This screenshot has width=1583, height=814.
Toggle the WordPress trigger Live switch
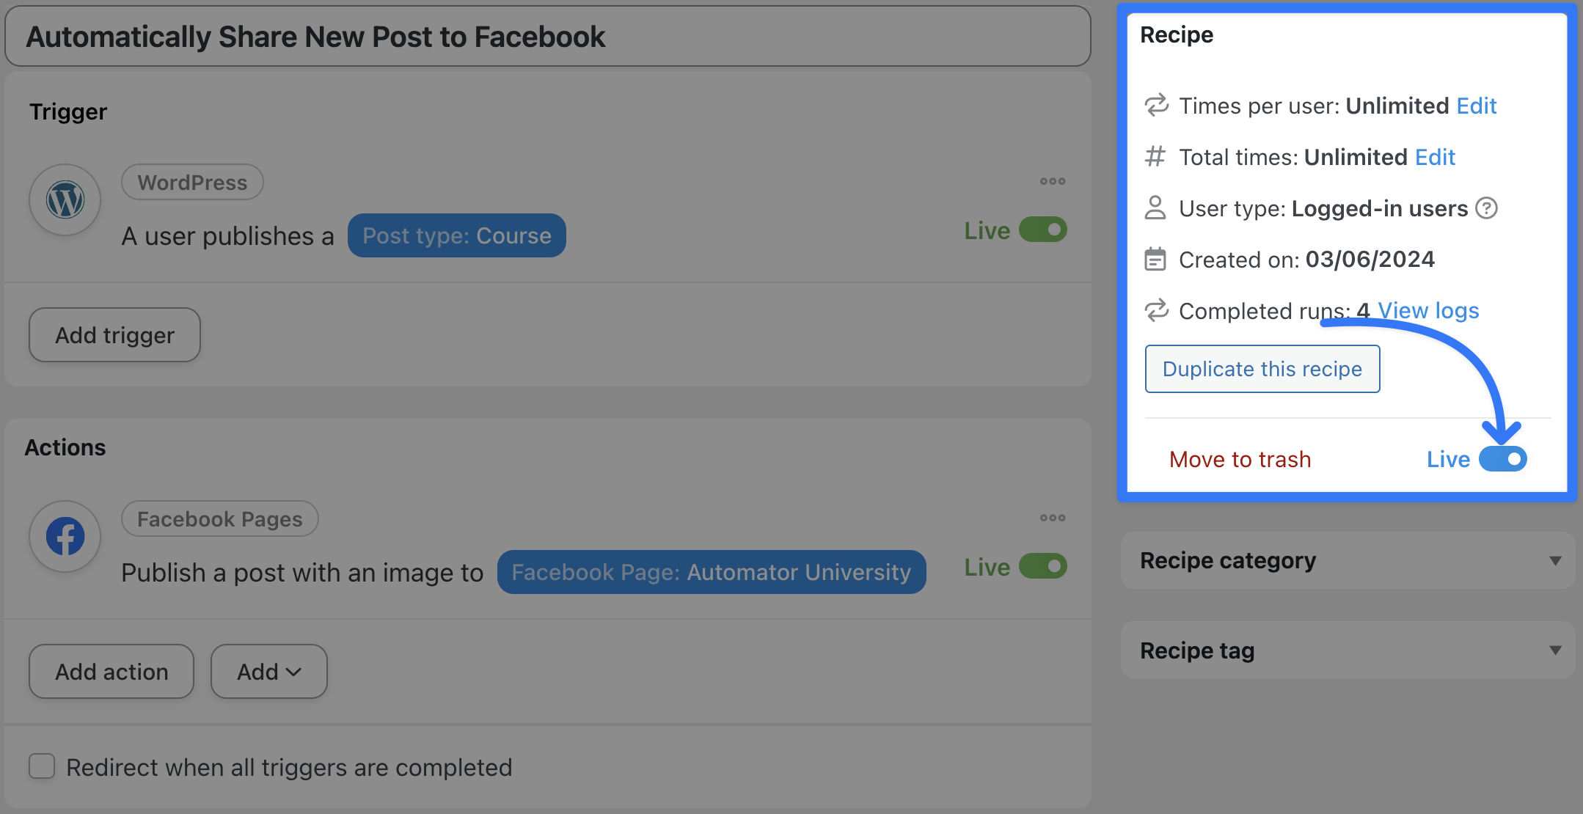point(1042,230)
